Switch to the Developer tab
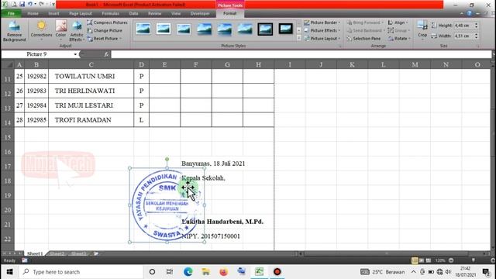Screen dimensions: 496x279 pos(200,14)
